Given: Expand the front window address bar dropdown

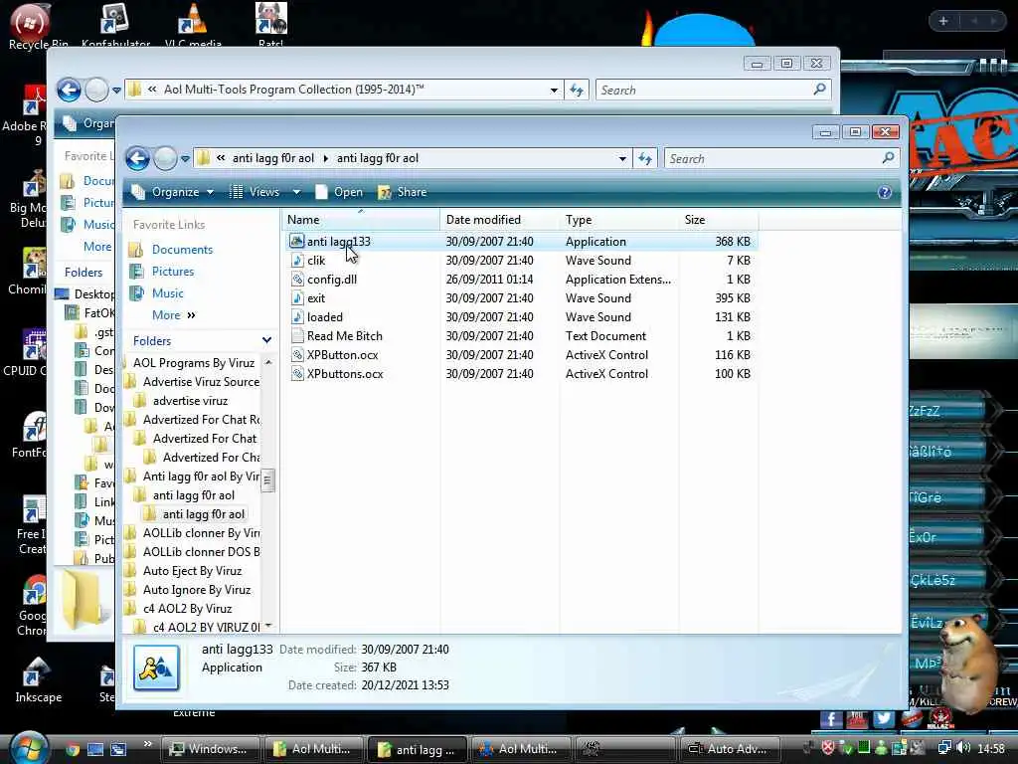Looking at the screenshot, I should tap(622, 158).
